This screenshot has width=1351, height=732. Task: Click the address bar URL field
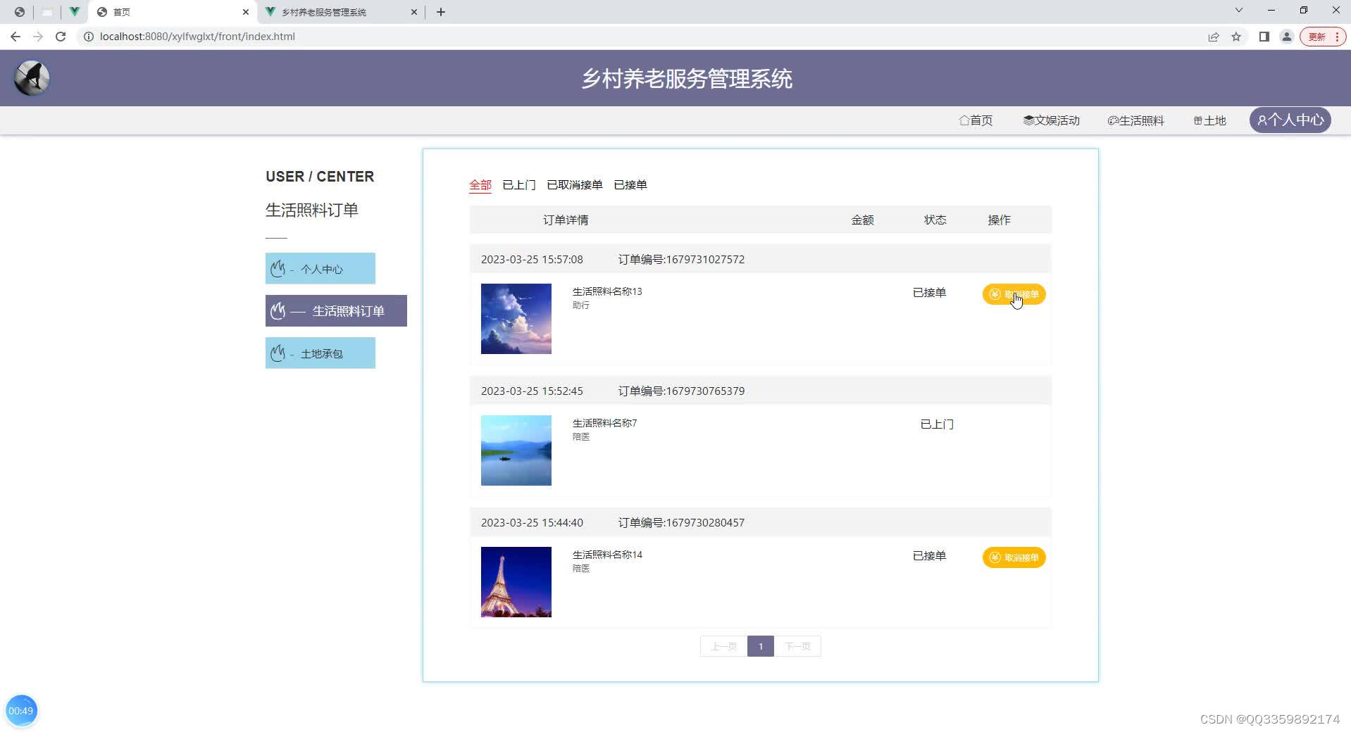pos(634,37)
